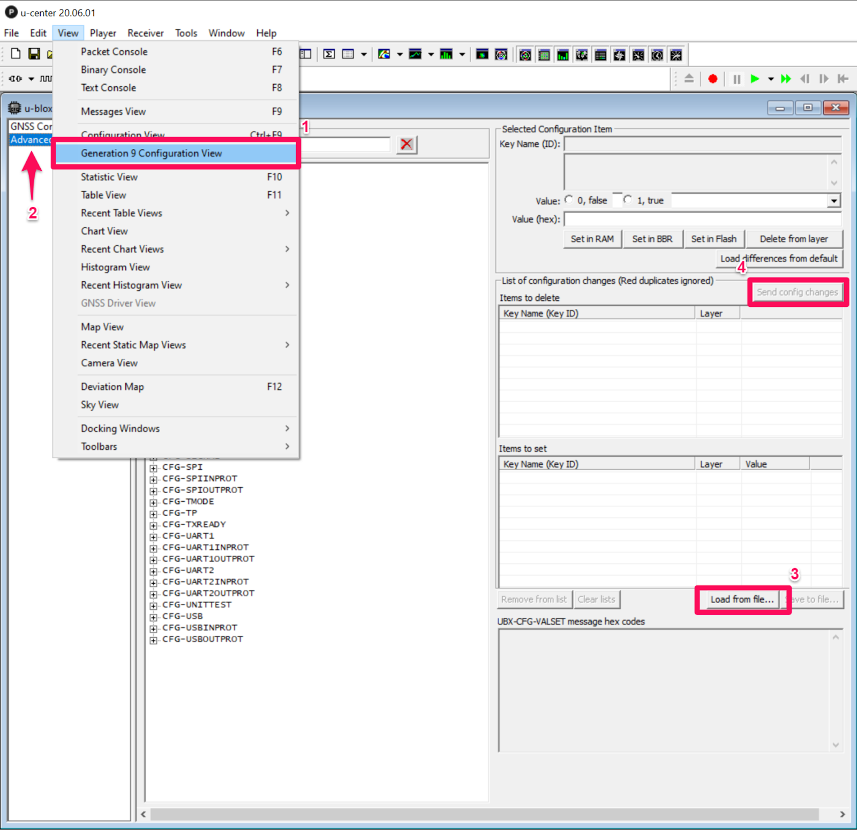
Task: Click the red X clear filter icon
Action: tap(407, 144)
